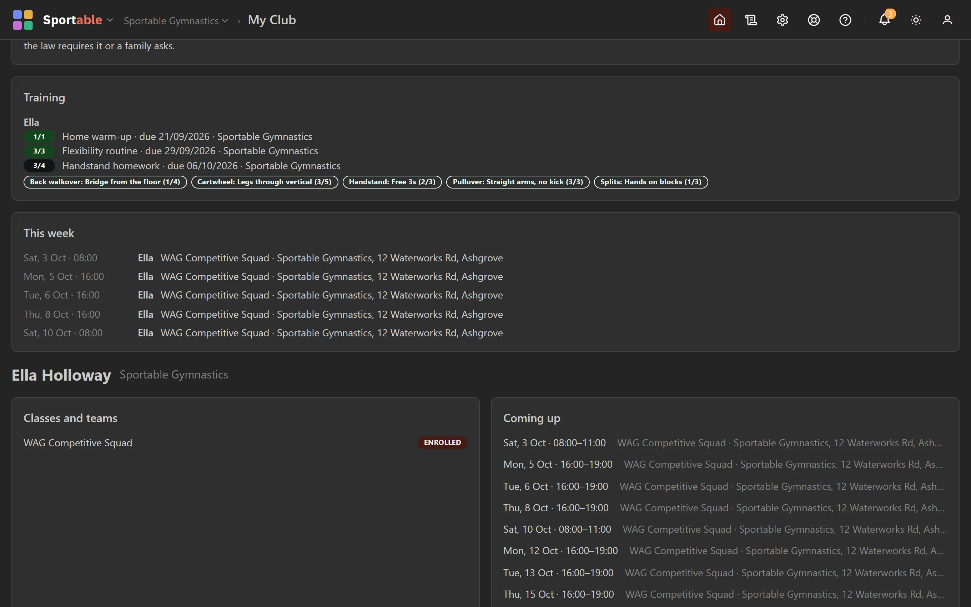Open Coming up entry Thu, 15 Oct 16:00–19:00
This screenshot has height=607, width=971.
[725, 594]
